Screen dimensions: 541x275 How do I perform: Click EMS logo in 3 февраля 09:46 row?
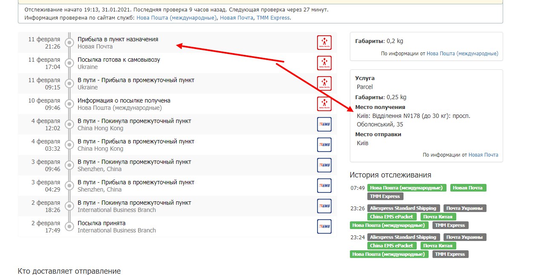[324, 165]
